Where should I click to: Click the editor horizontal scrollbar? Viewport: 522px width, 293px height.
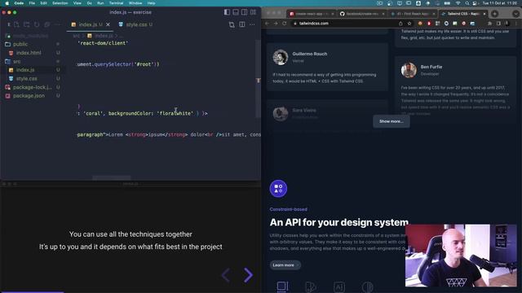tap(112, 178)
